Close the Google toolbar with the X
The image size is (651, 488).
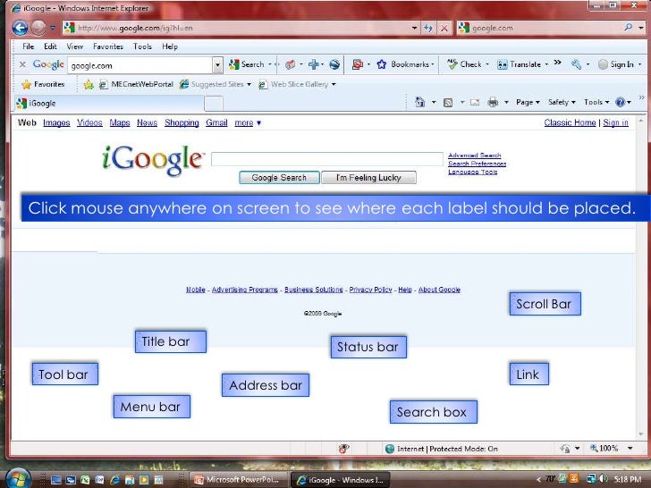[x=22, y=64]
